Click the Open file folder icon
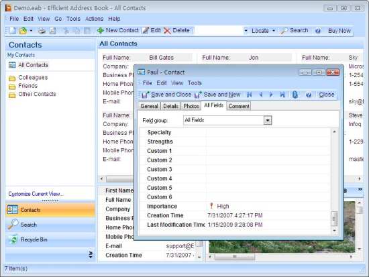 coord(23,31)
